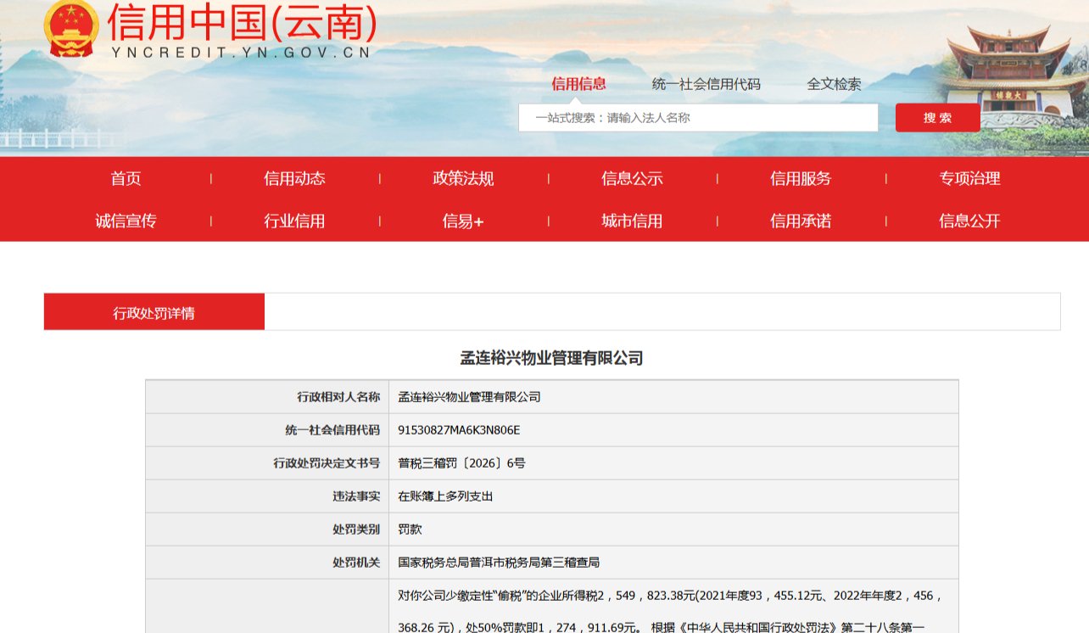Image resolution: width=1089 pixels, height=633 pixels.
Task: Click the 统一社会信用代码 label cell in table
Action: pos(267,430)
